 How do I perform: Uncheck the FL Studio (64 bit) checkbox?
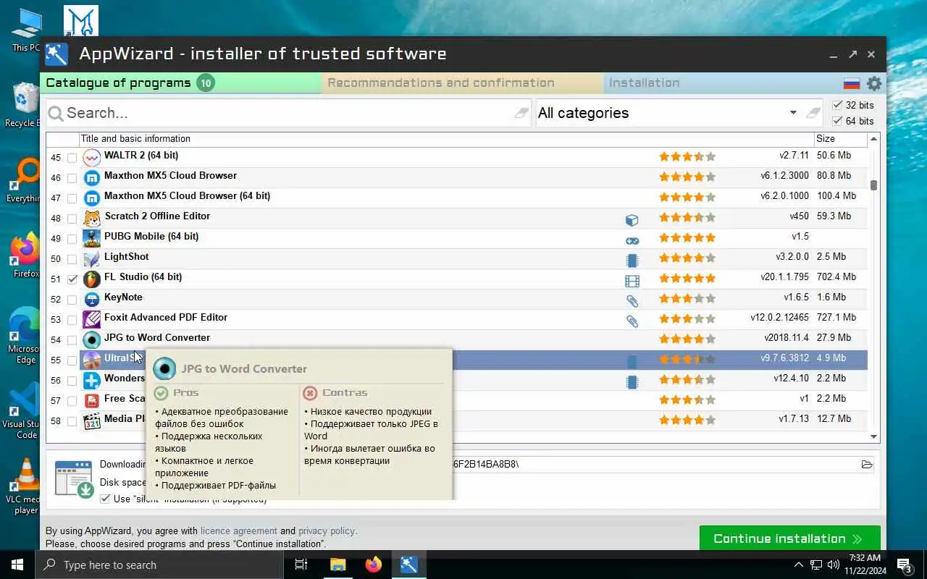click(72, 279)
